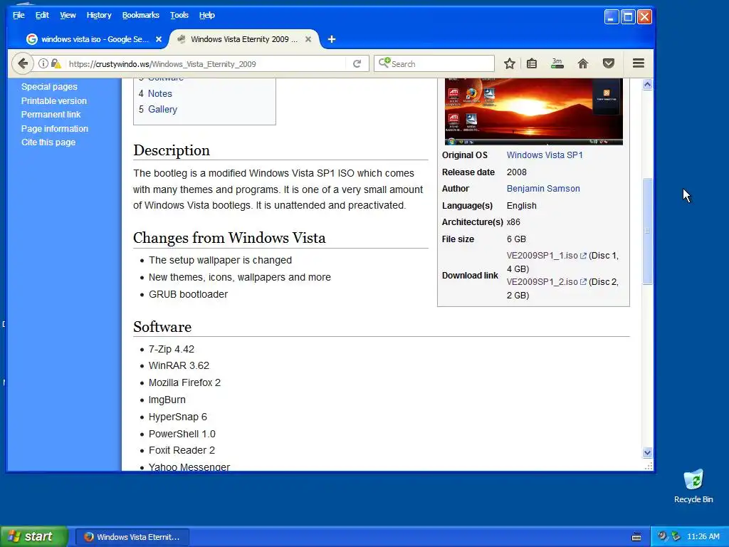The height and width of the screenshot is (547, 729).
Task: Open Windows Vista SP1 infobox link
Action: (545, 155)
